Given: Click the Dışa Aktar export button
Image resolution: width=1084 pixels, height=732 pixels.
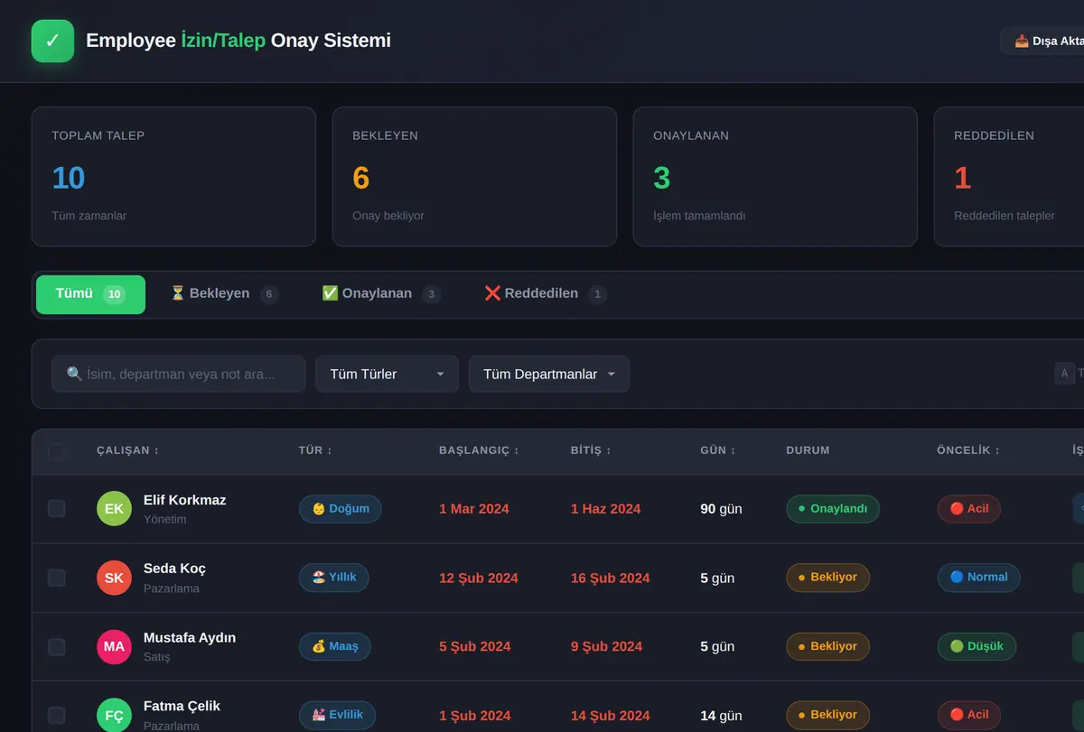Looking at the screenshot, I should click(x=1042, y=41).
